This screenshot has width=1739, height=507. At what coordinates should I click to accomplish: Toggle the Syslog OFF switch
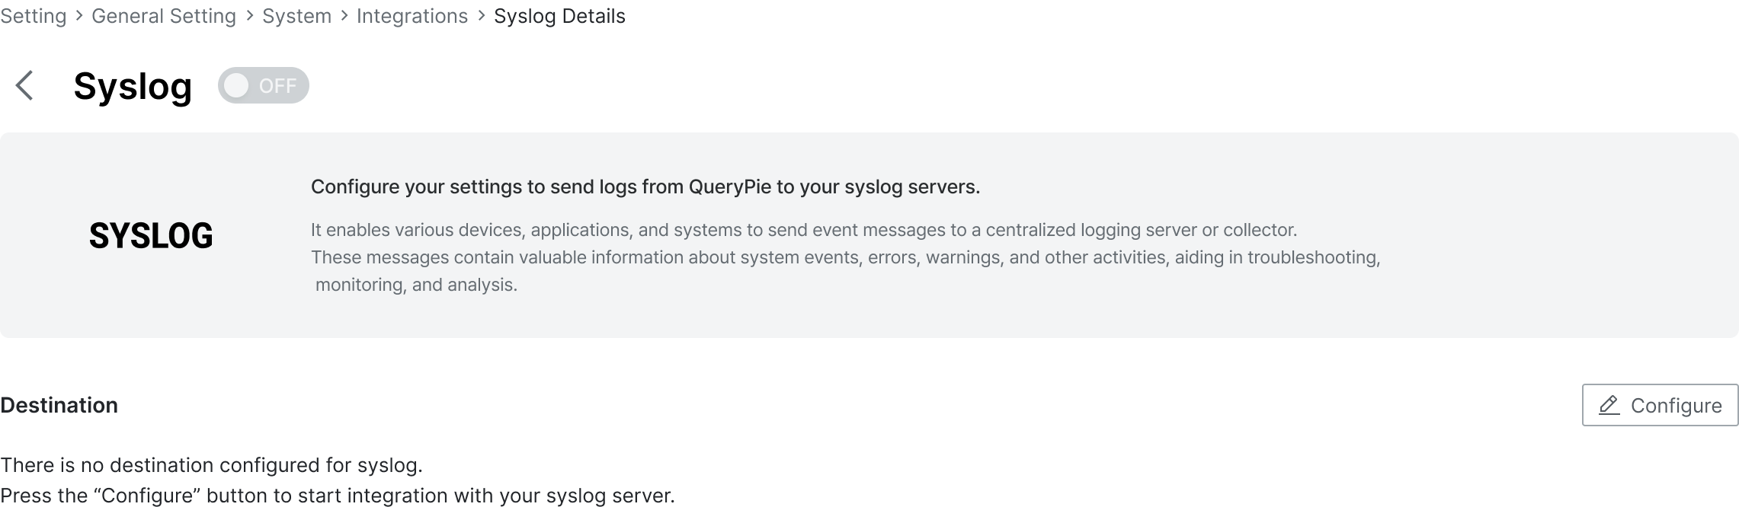pos(264,85)
